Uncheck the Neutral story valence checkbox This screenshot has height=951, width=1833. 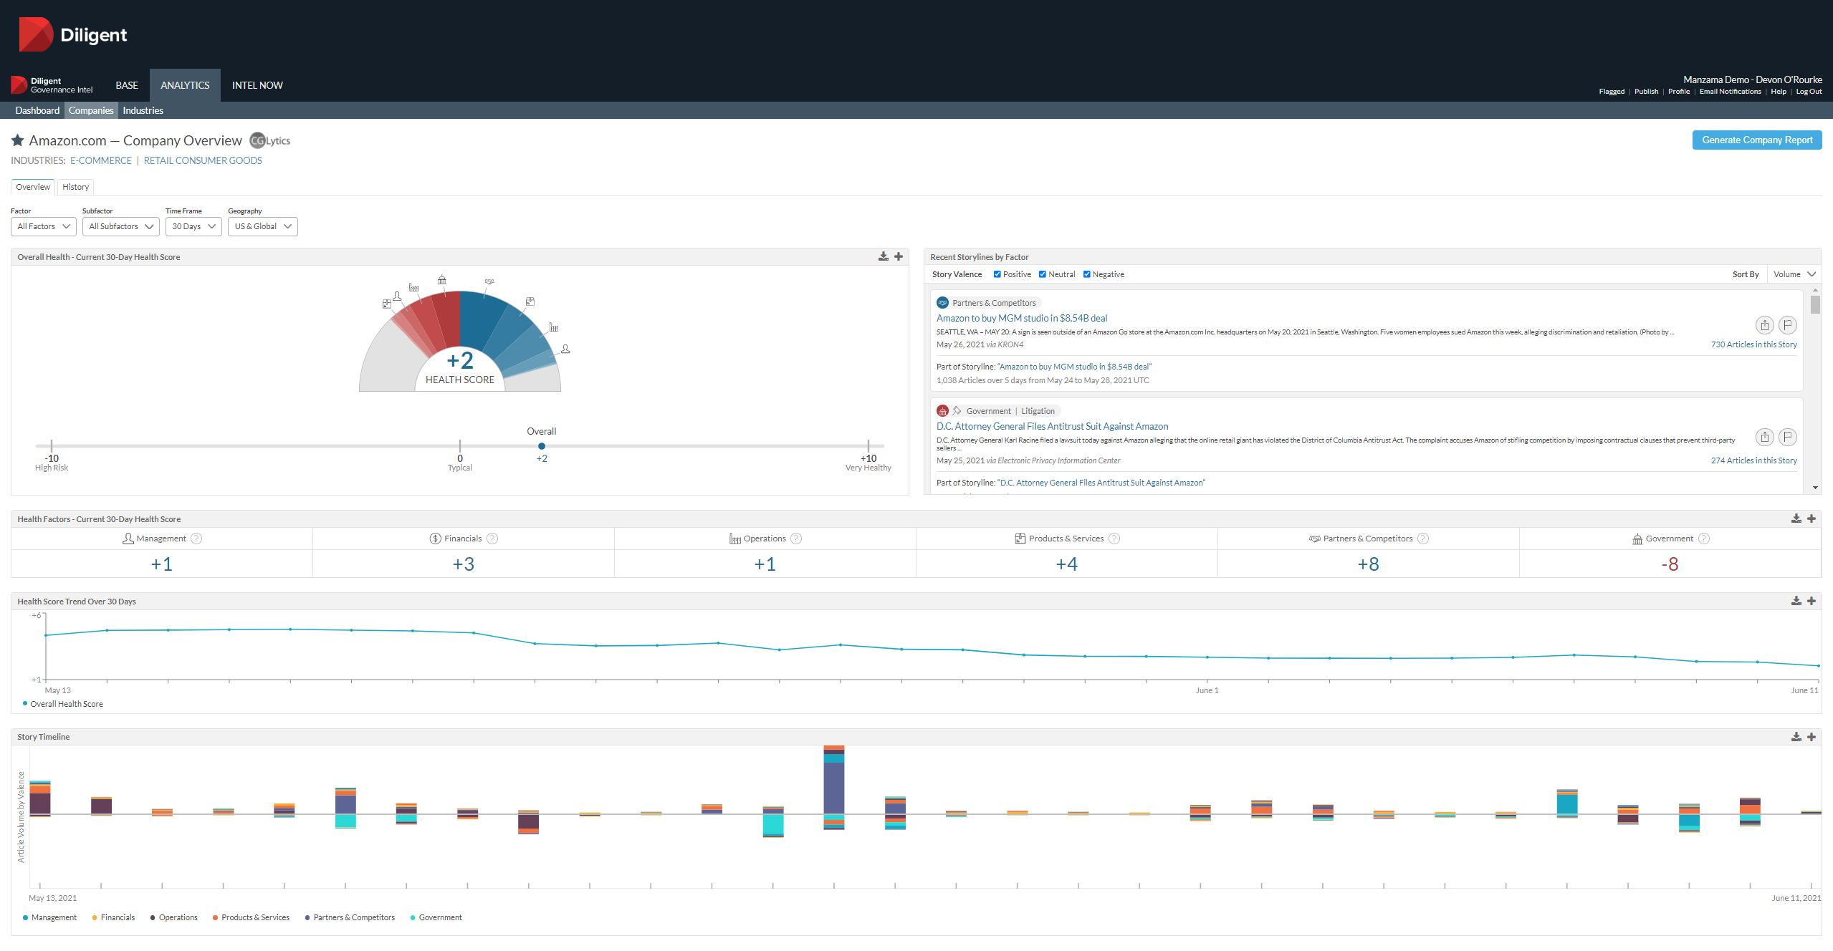point(1043,274)
